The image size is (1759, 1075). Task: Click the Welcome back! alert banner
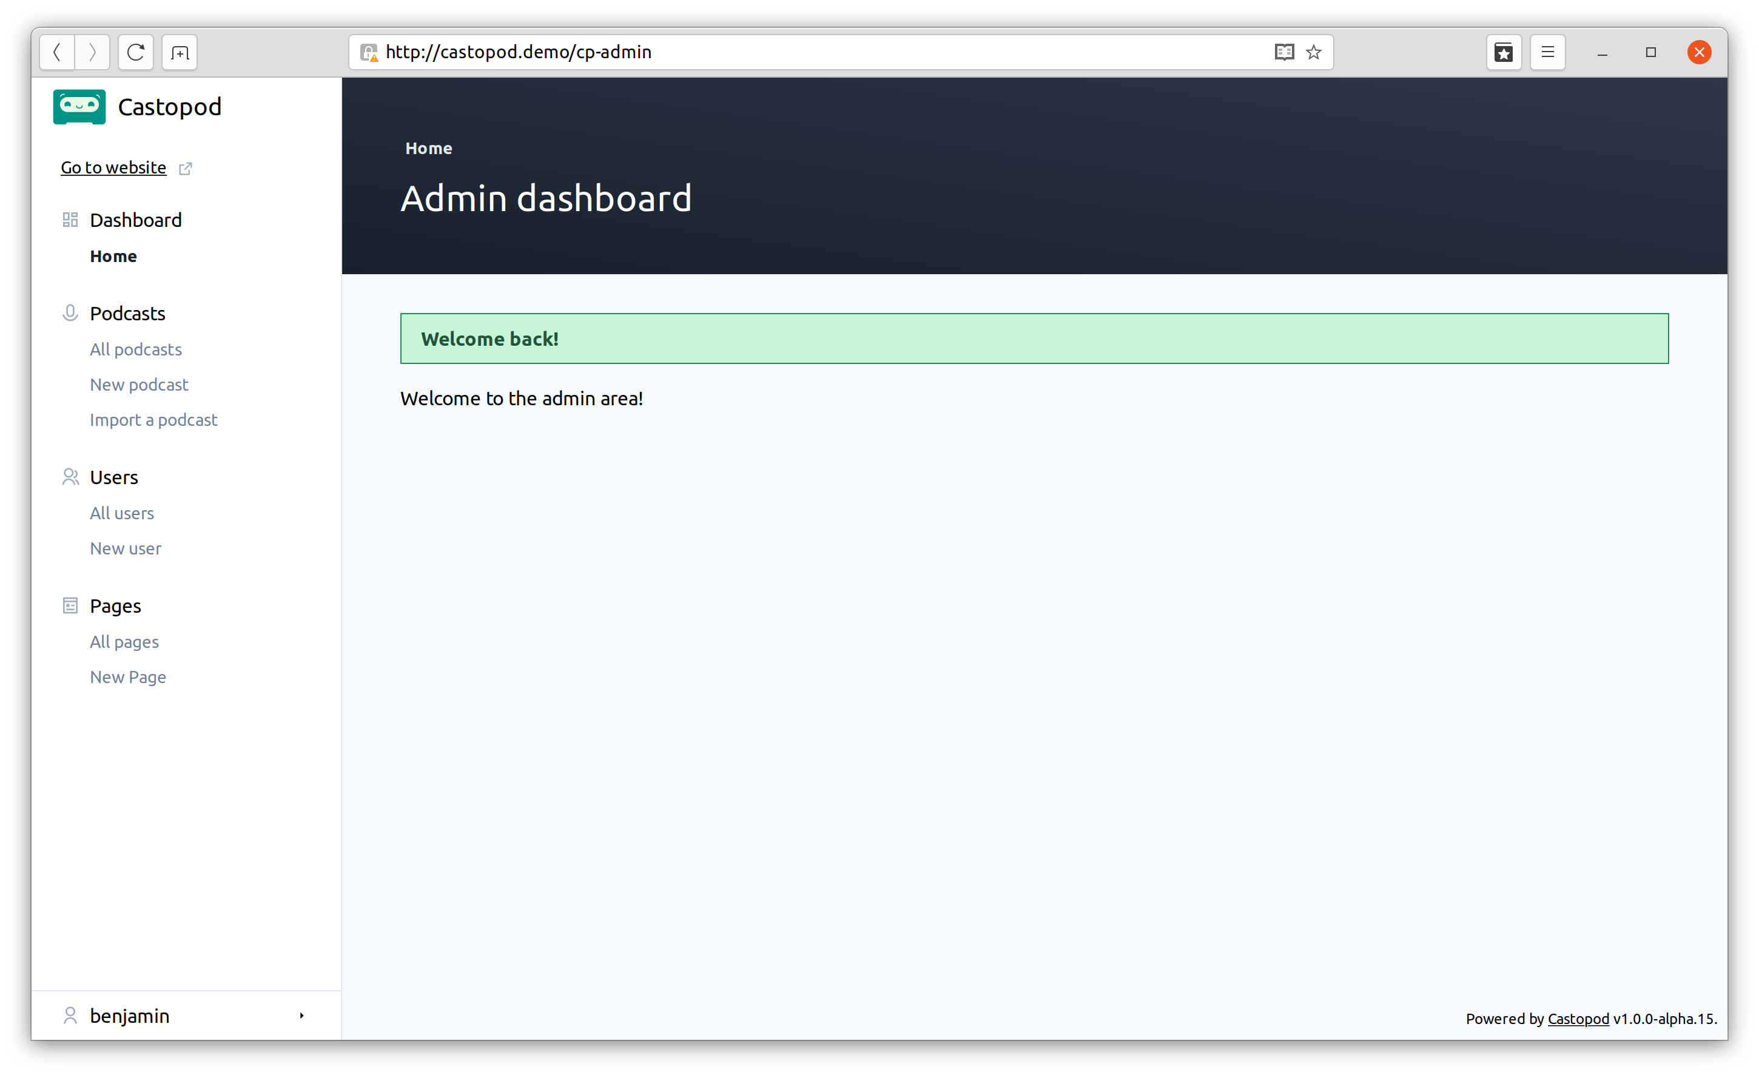(x=1034, y=339)
